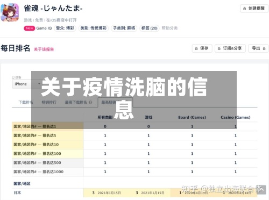Select the Casino (Games) column header

(236, 117)
